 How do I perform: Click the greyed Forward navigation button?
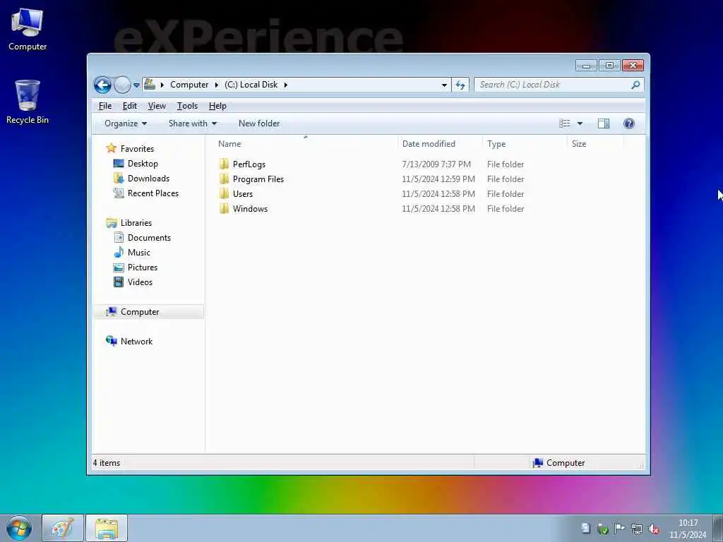click(122, 85)
